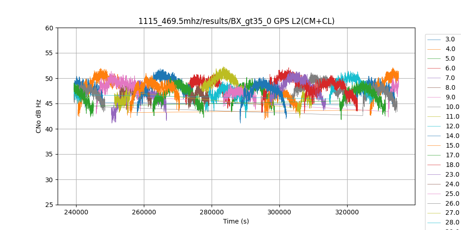The width and height of the screenshot is (461, 230).
Task: Click the CNo dB Hz axis label
Action: coord(39,116)
